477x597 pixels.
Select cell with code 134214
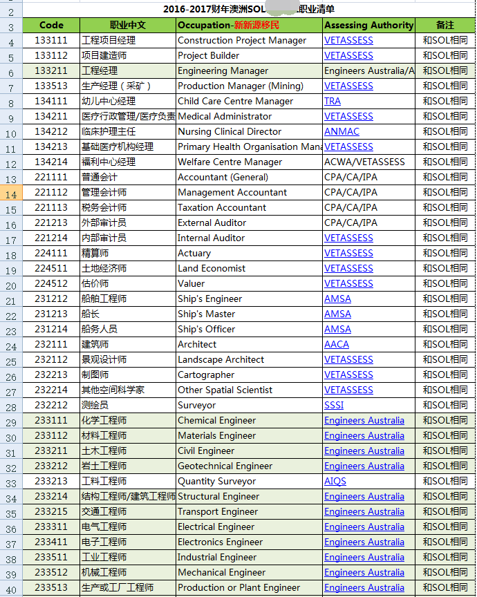tap(51, 162)
